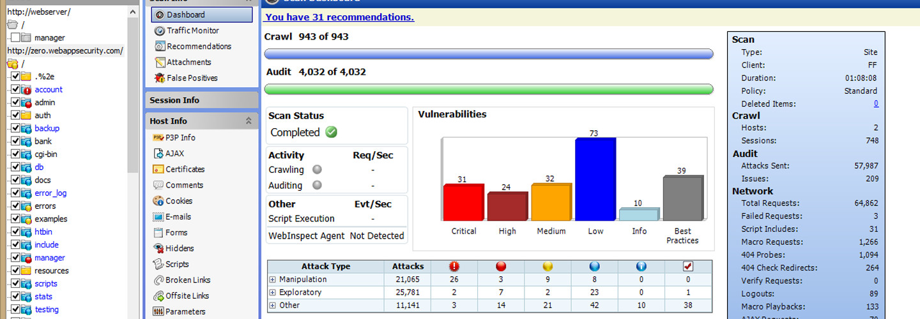Open the Parameters icon
The height and width of the screenshot is (319, 920).
158,312
